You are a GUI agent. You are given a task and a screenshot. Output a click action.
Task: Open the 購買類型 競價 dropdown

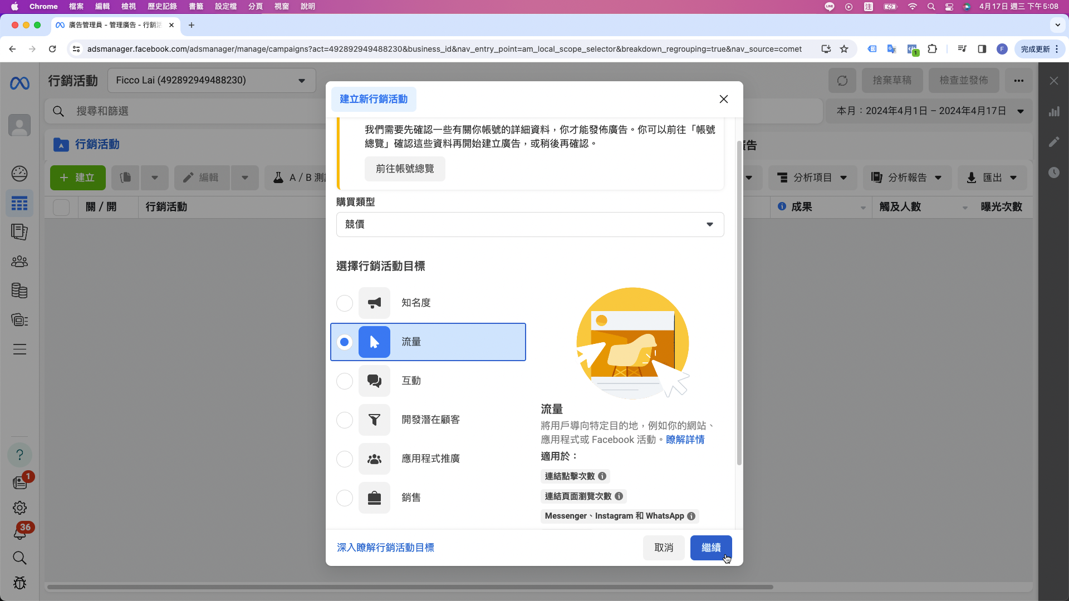(x=530, y=224)
